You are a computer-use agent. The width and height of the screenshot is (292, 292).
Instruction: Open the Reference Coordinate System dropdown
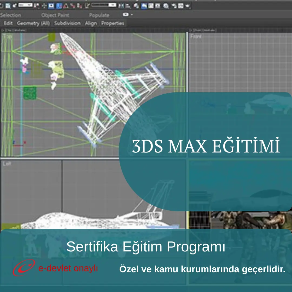(25, 5)
